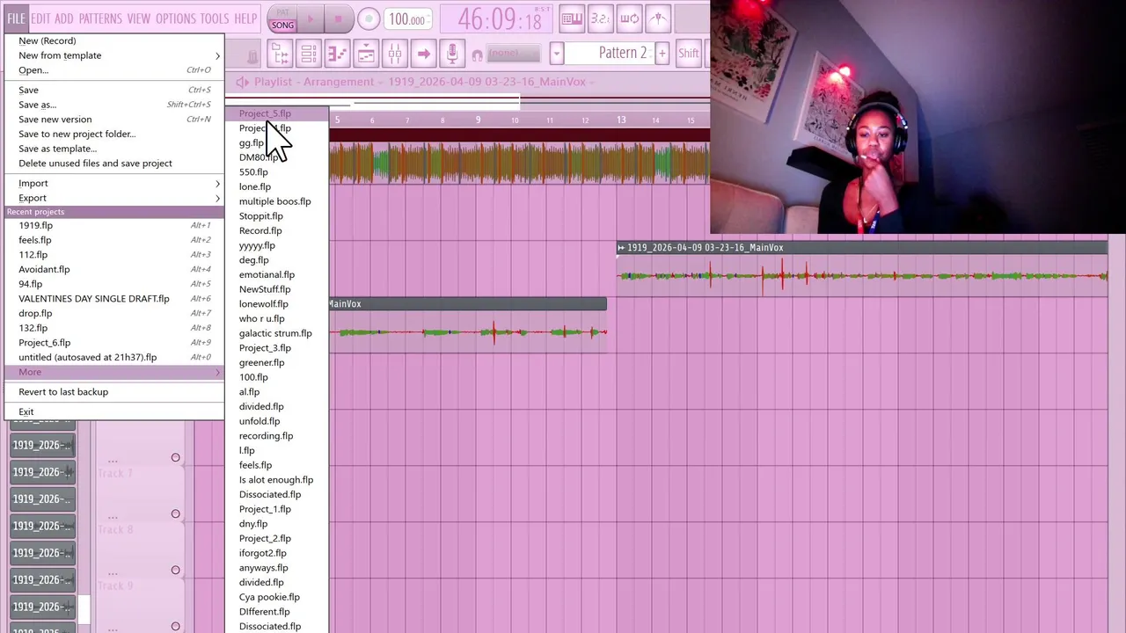
Task: Open recent project 1919.flp
Action: pyautogui.click(x=114, y=225)
